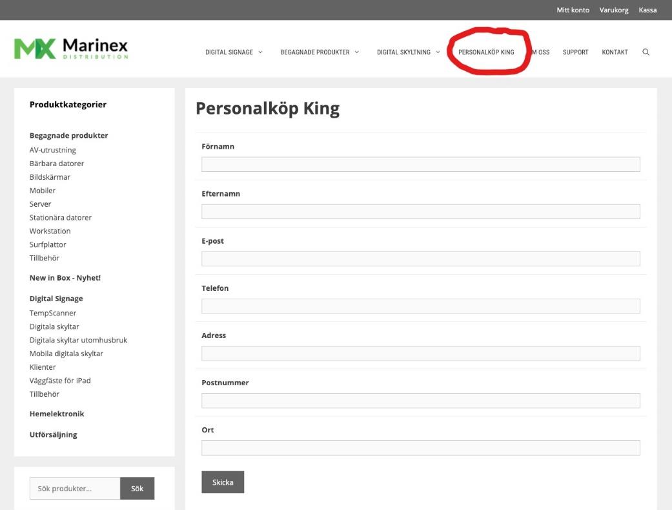This screenshot has width=672, height=510.
Task: Expand the Digital Signage dropdown menu
Action: [x=234, y=52]
